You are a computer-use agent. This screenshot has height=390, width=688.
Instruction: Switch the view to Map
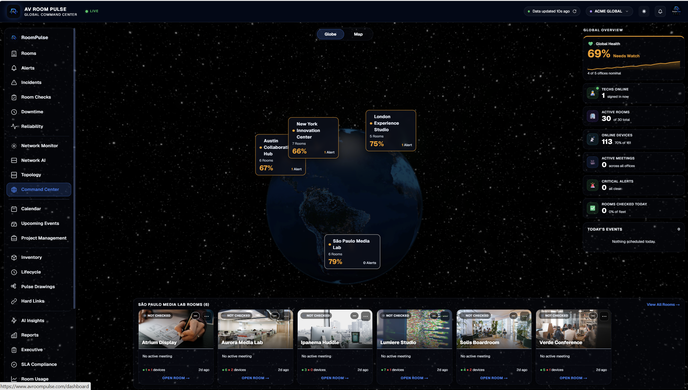[358, 34]
